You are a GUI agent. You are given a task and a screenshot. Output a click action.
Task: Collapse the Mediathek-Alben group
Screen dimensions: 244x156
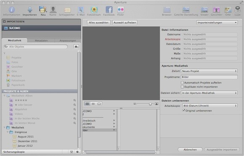pyautogui.click(x=5, y=96)
